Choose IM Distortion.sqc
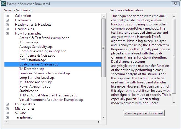181x129 pixels. pos(32,69)
